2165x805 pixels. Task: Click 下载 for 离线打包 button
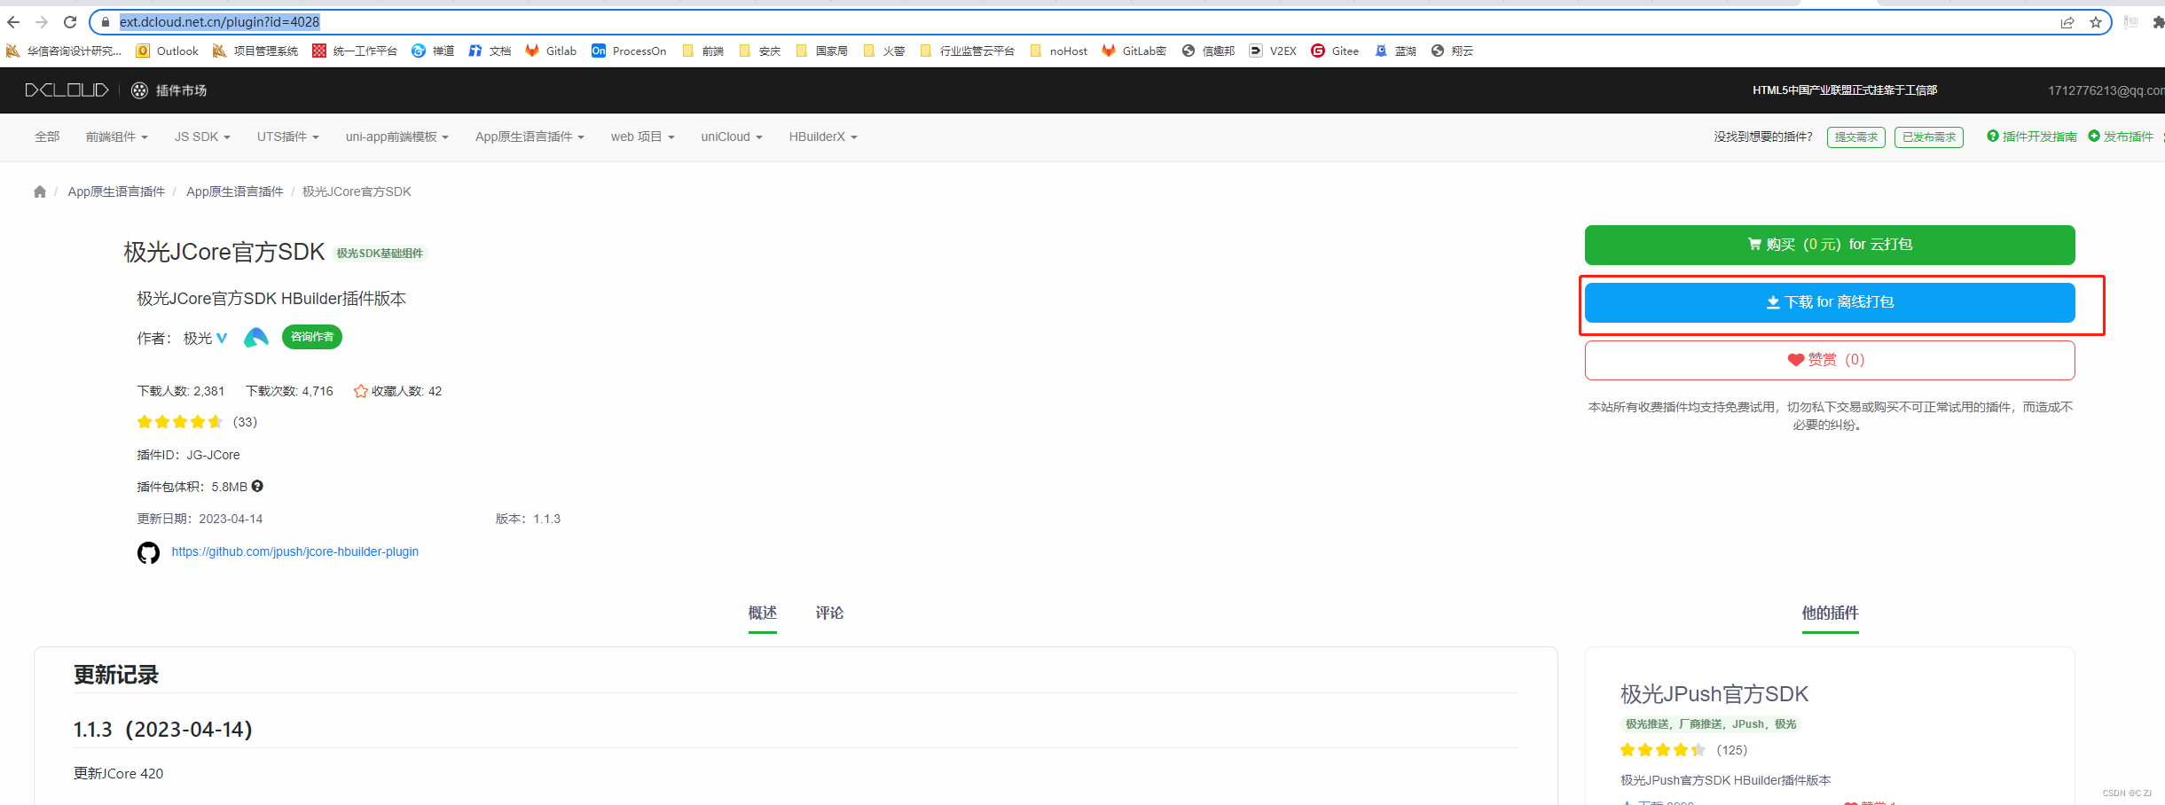coord(1830,302)
